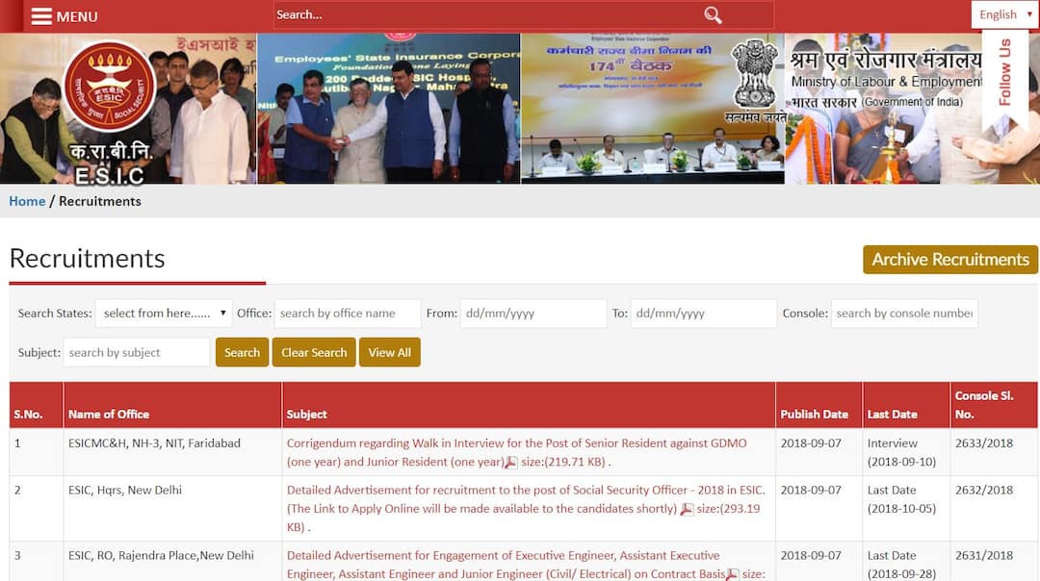This screenshot has height=581, width=1040.
Task: Open PDF icon in Senior Resident corrigendum row
Action: coord(510,463)
